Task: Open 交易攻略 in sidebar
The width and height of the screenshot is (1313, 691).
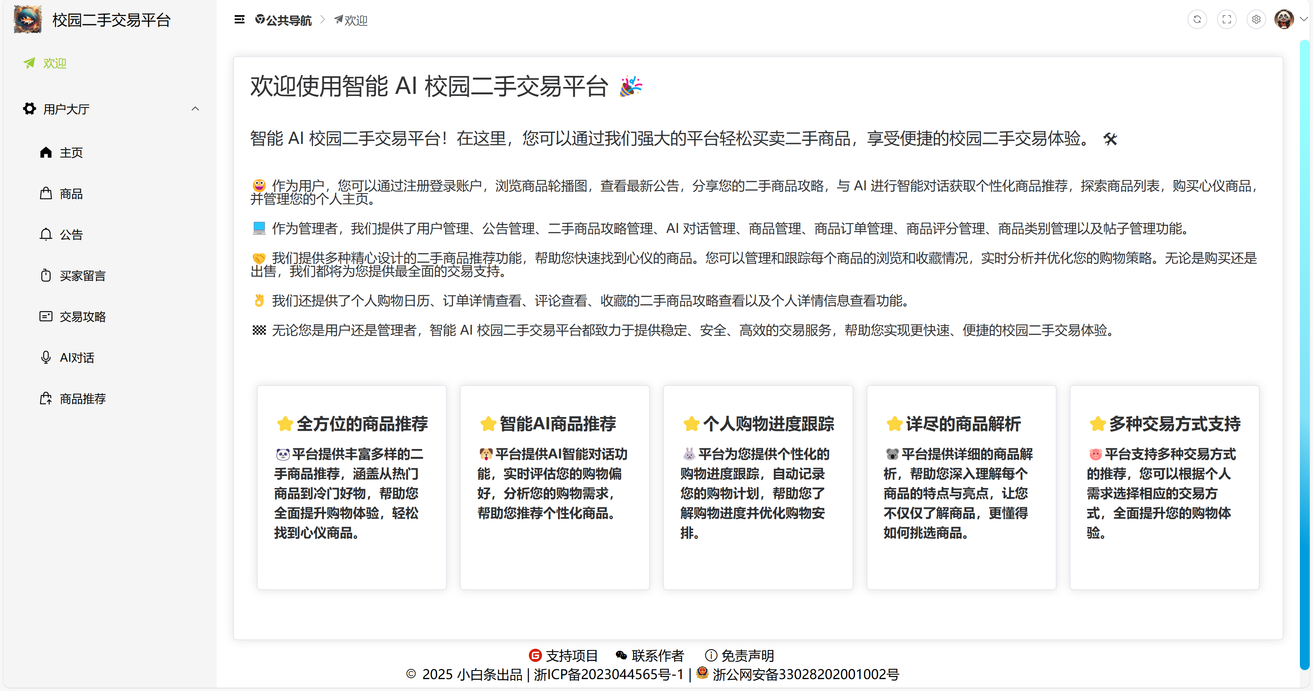Action: coord(82,317)
